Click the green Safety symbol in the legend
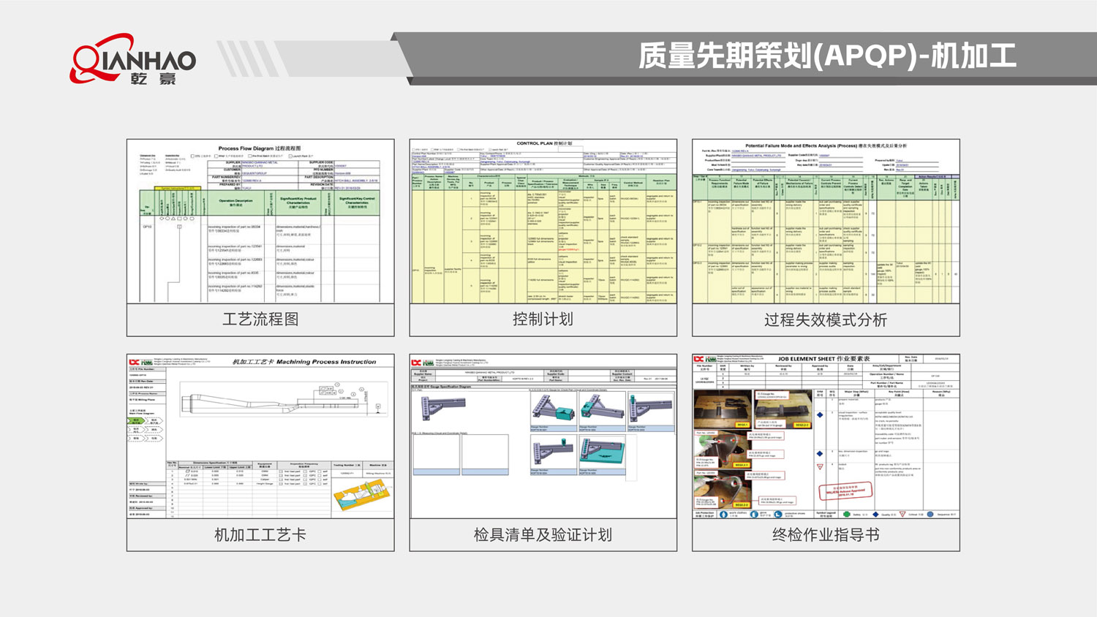The height and width of the screenshot is (617, 1097). (846, 514)
